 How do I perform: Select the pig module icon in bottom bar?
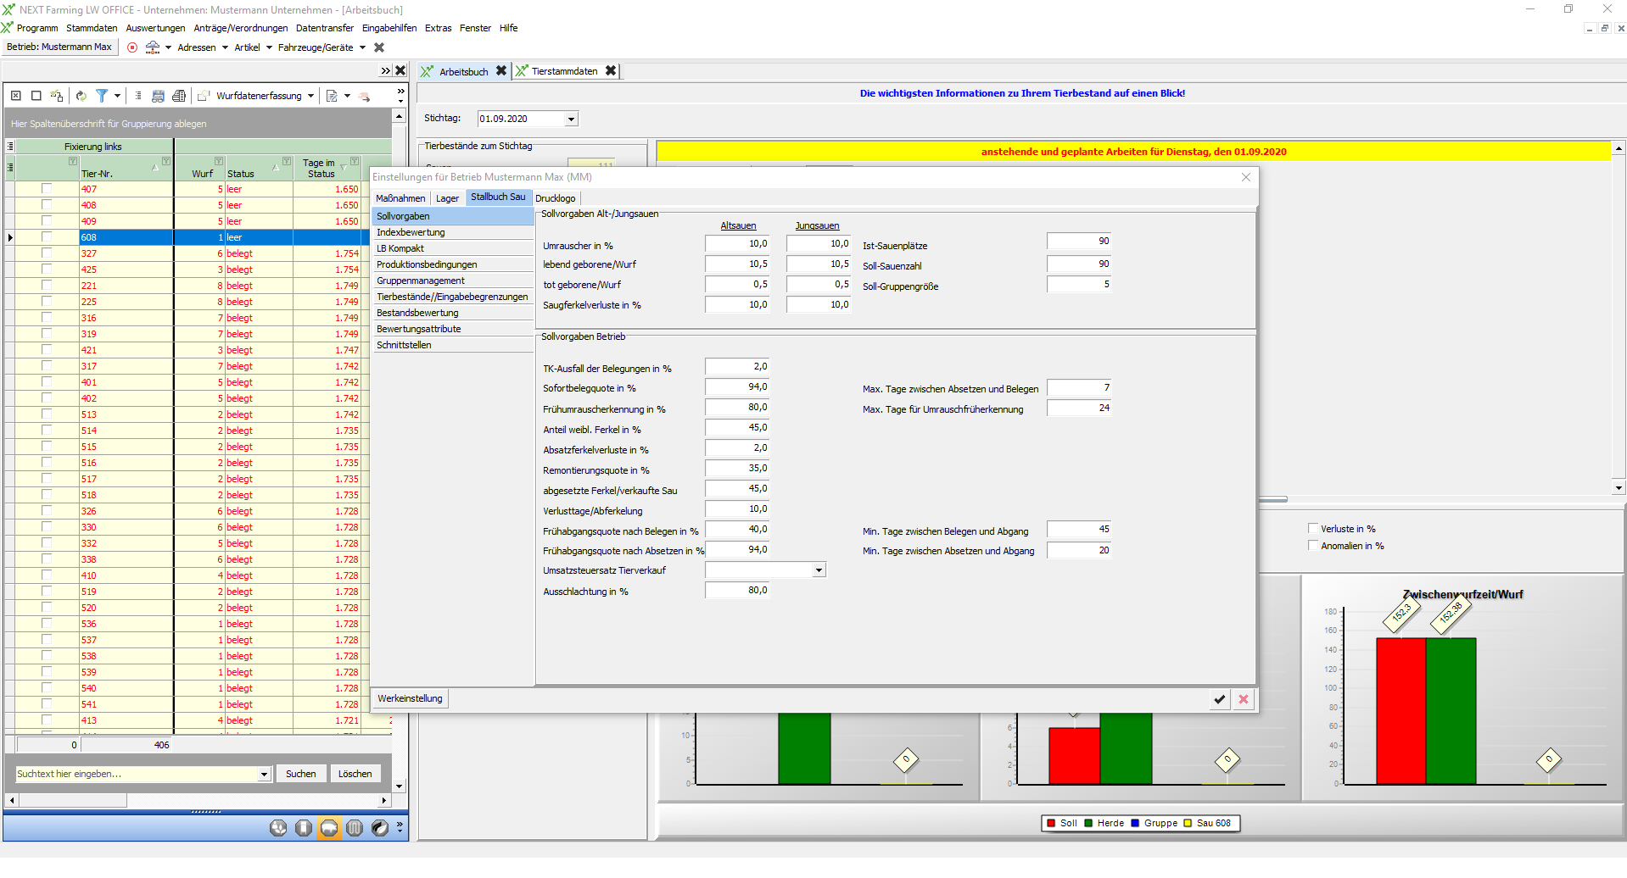pos(329,828)
